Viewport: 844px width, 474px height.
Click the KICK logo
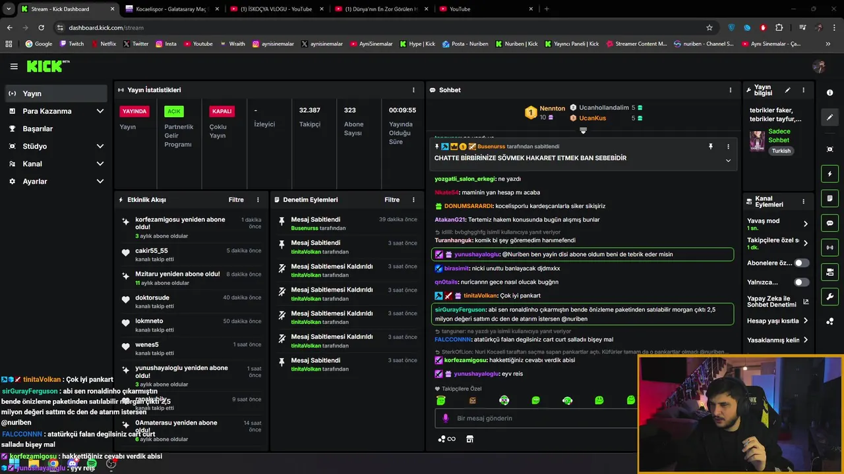[x=47, y=66]
